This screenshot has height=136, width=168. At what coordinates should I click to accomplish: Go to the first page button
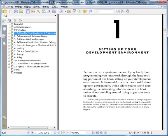click(x=28, y=132)
